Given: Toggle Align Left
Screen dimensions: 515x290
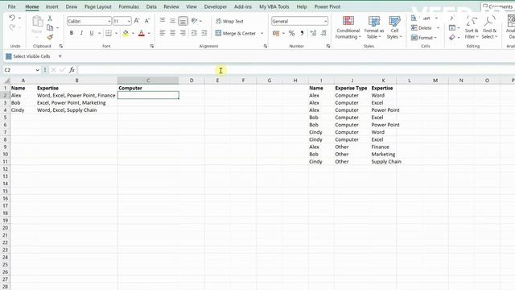Looking at the screenshot, I should [x=163, y=33].
